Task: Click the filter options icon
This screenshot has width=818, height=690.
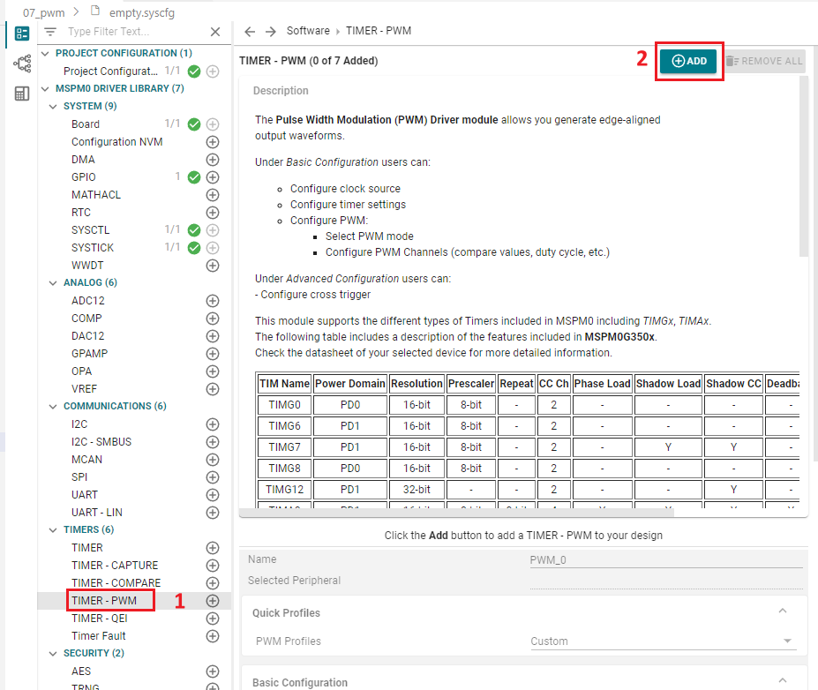Action: click(x=50, y=32)
